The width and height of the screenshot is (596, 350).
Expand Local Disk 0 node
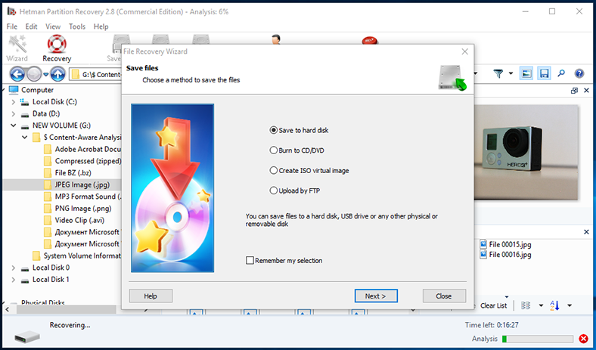(x=14, y=268)
